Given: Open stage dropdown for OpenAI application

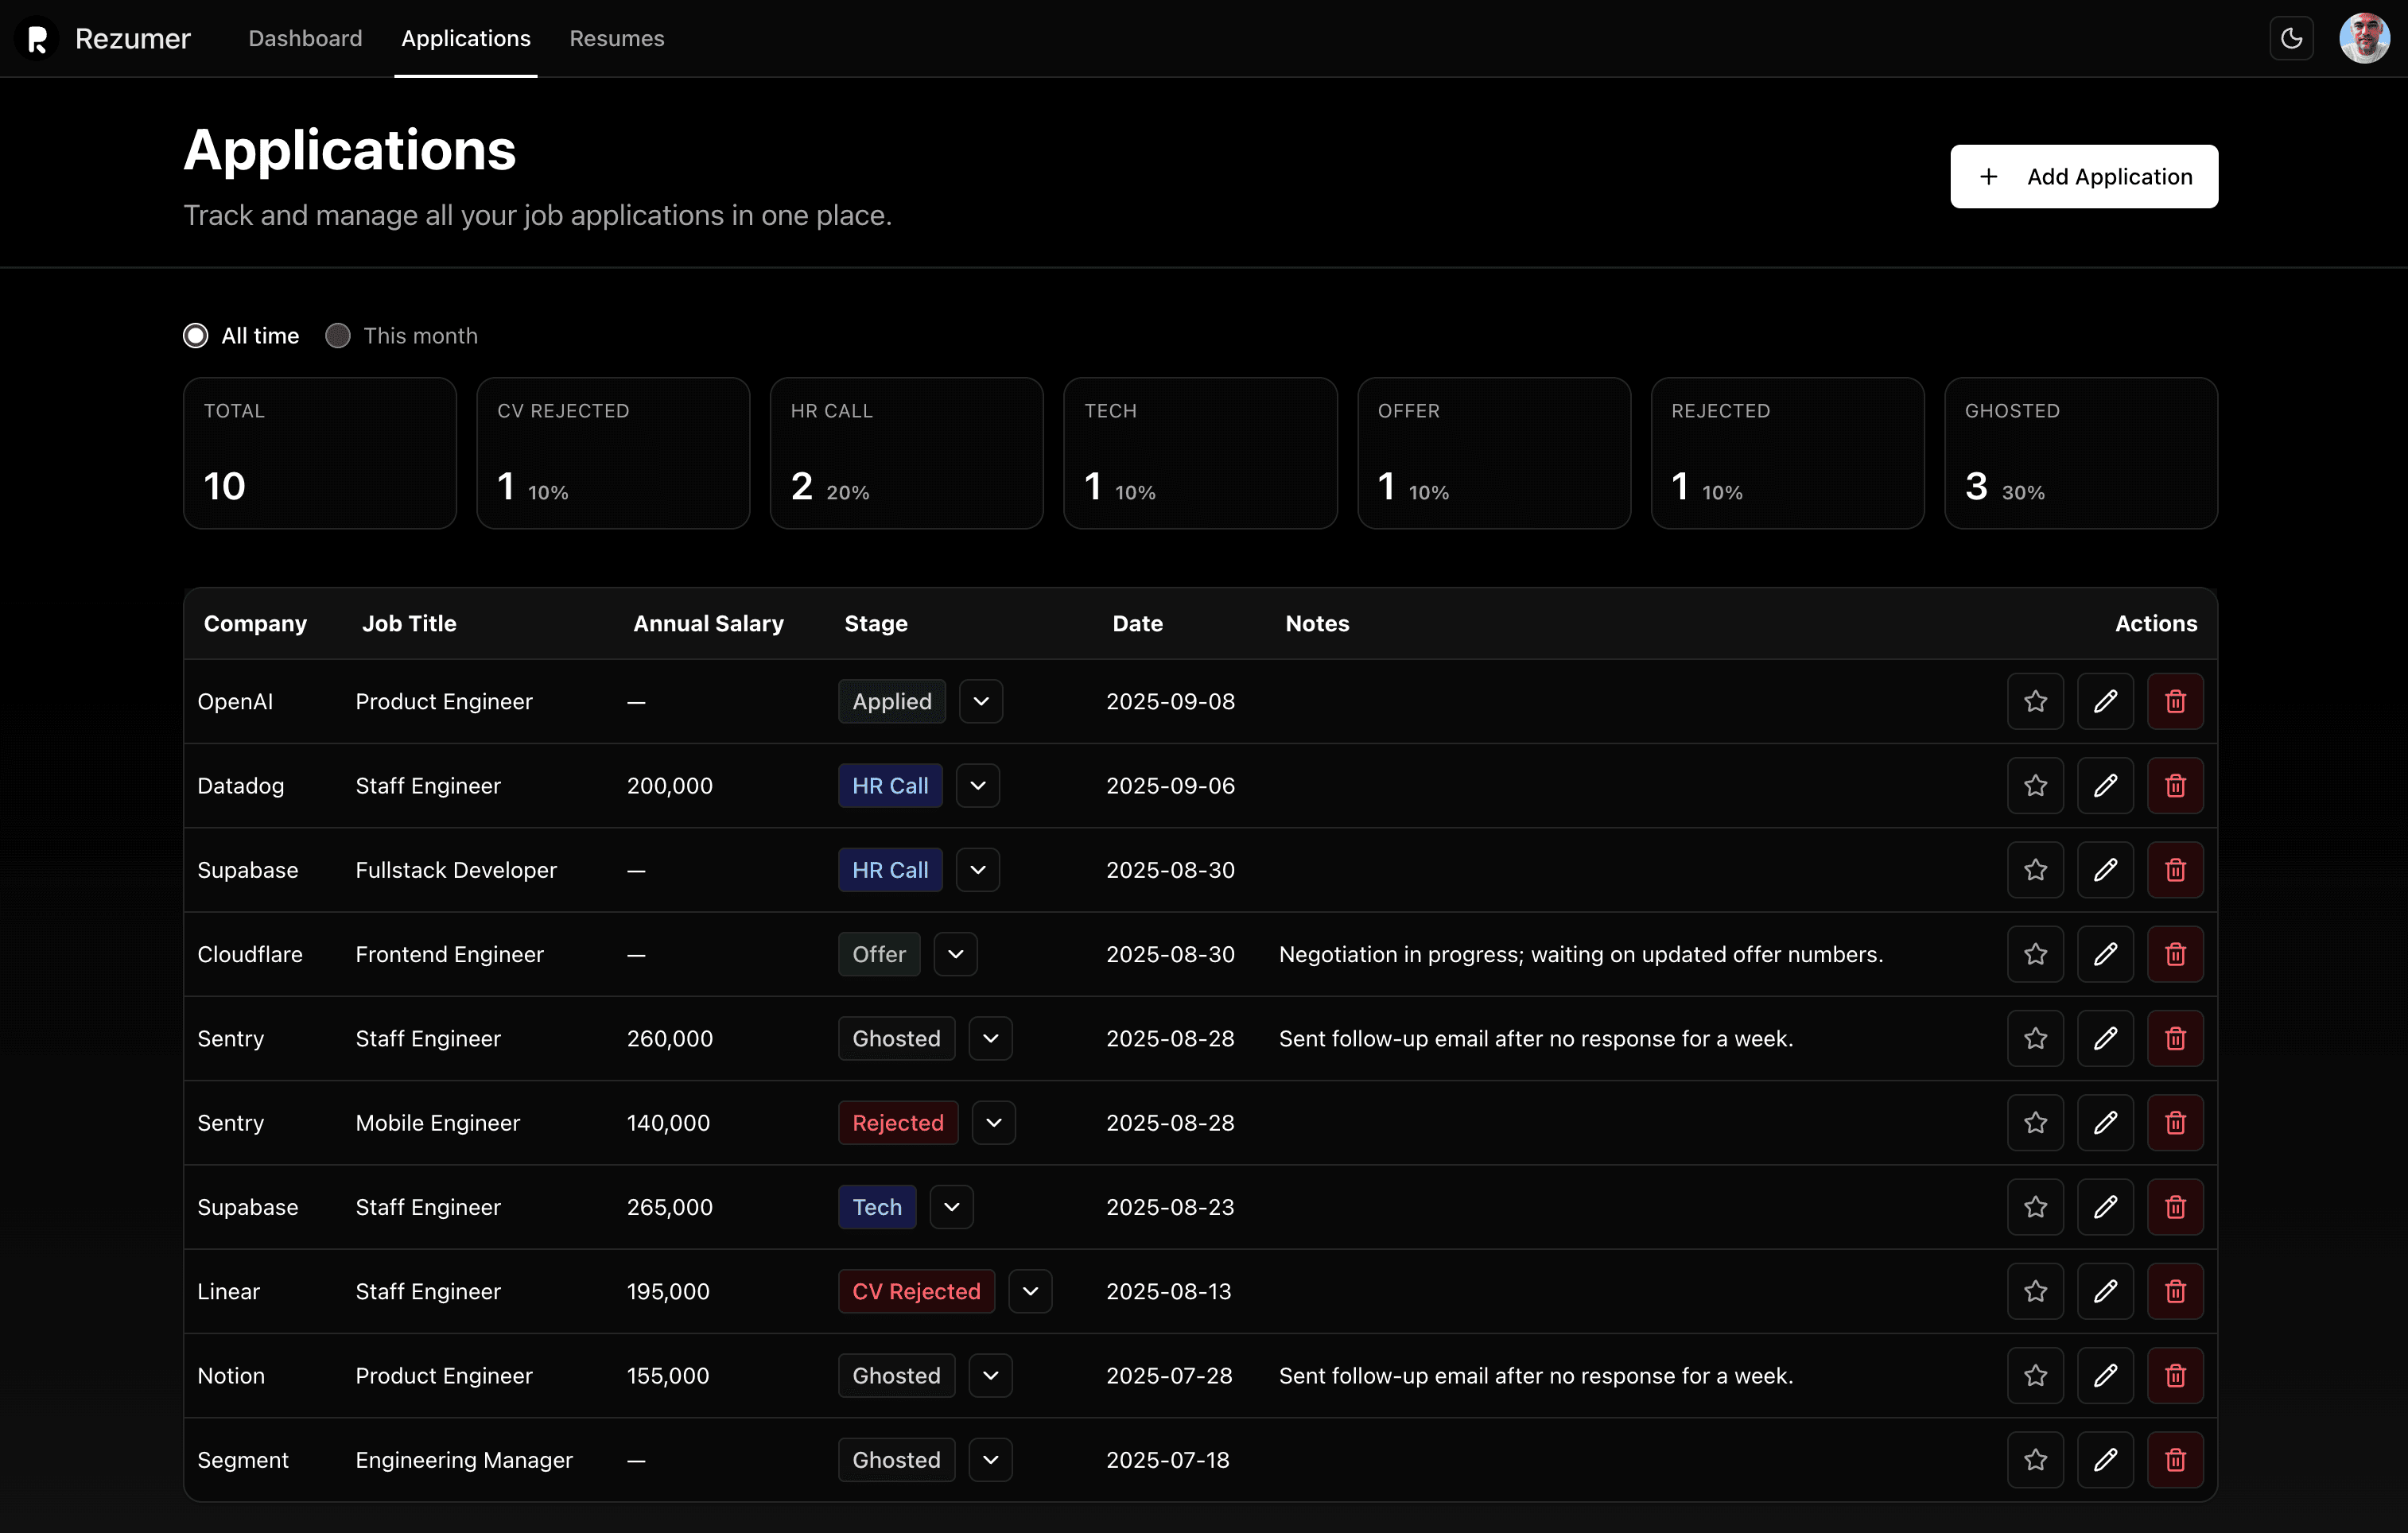Looking at the screenshot, I should tap(981, 701).
